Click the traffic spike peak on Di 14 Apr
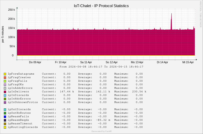The width and height of the screenshot is (203, 134). coord(171,14)
